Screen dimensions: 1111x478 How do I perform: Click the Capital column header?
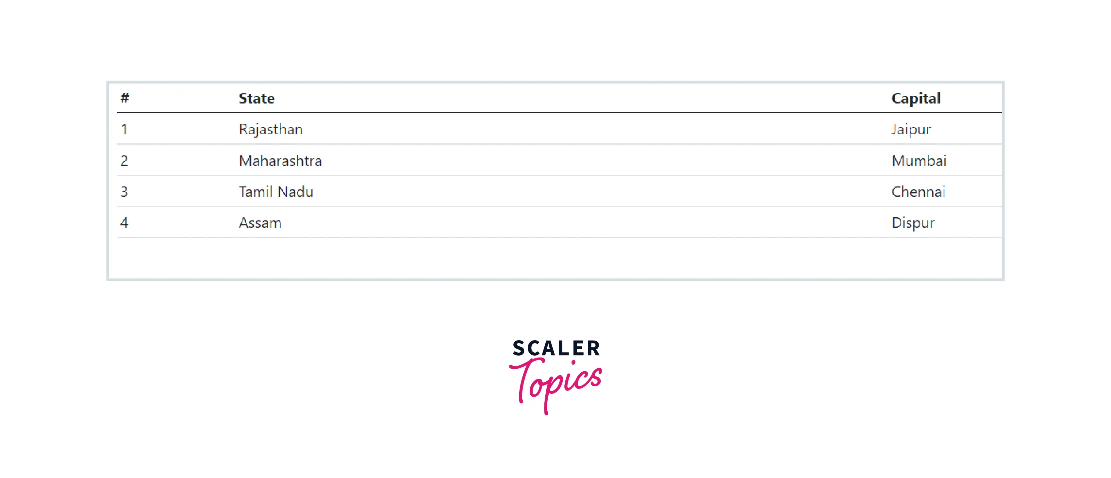click(x=916, y=99)
